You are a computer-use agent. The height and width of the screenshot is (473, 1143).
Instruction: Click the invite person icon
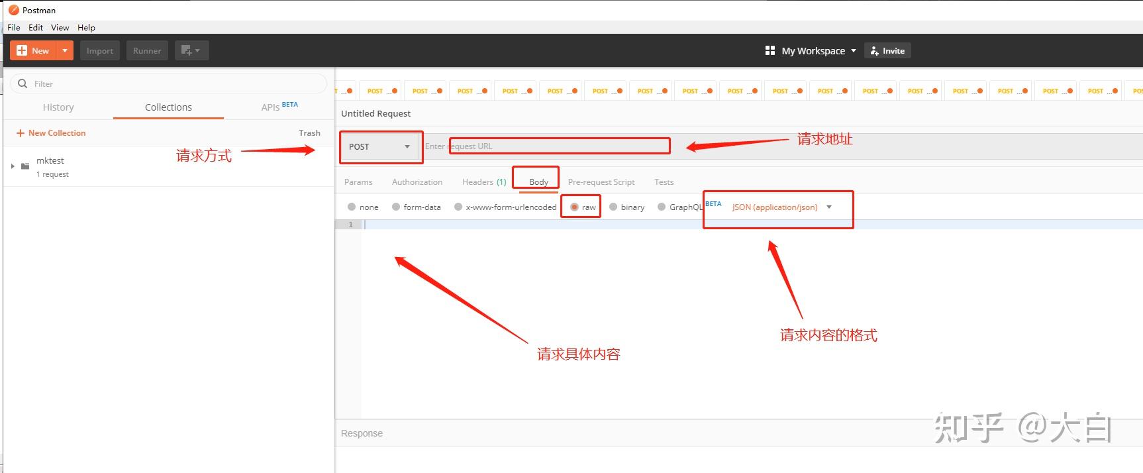[874, 51]
